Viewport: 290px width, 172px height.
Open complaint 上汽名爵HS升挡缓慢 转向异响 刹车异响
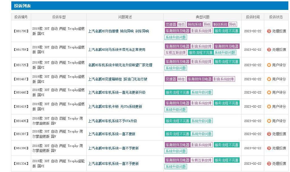(x=119, y=31)
